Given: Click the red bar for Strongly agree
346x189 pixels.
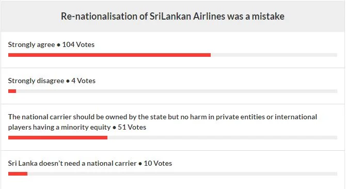Looking at the screenshot, I should [x=109, y=55].
